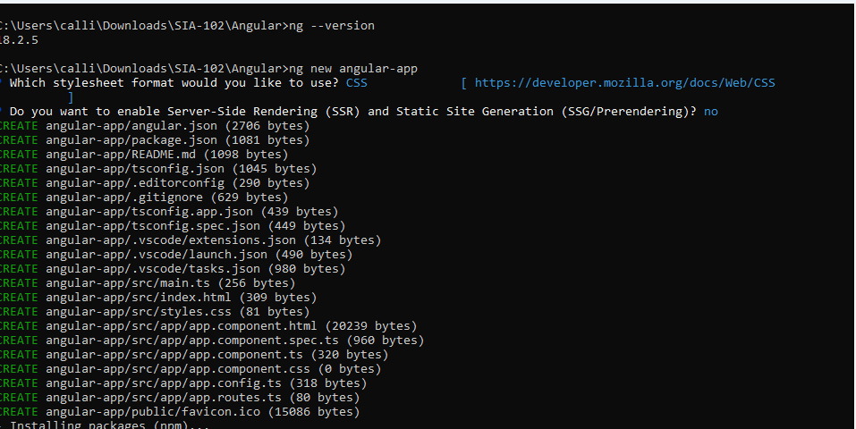Screen dimensions: 856x429
Task: Select the CSS stylesheet answer
Action: click(357, 83)
